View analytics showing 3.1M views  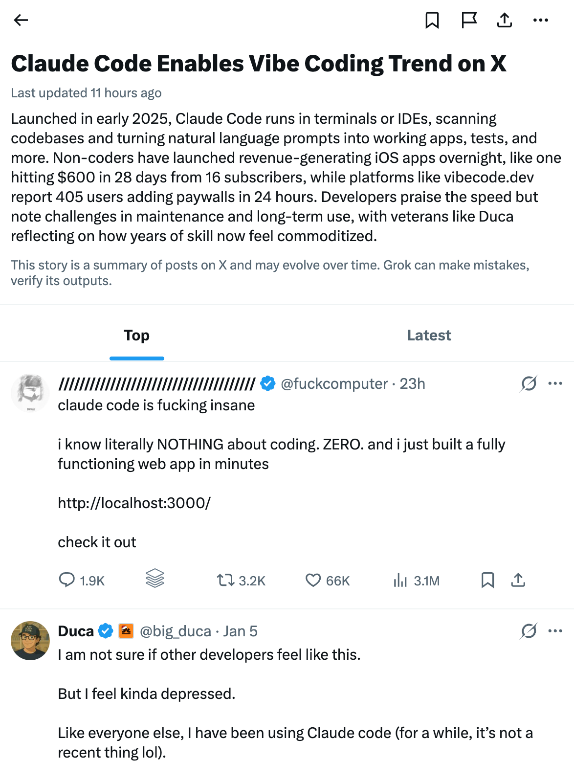tap(400, 580)
